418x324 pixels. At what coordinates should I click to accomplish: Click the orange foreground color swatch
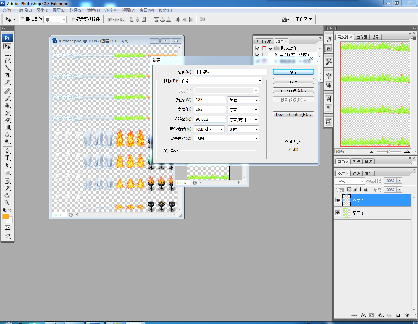[6, 216]
